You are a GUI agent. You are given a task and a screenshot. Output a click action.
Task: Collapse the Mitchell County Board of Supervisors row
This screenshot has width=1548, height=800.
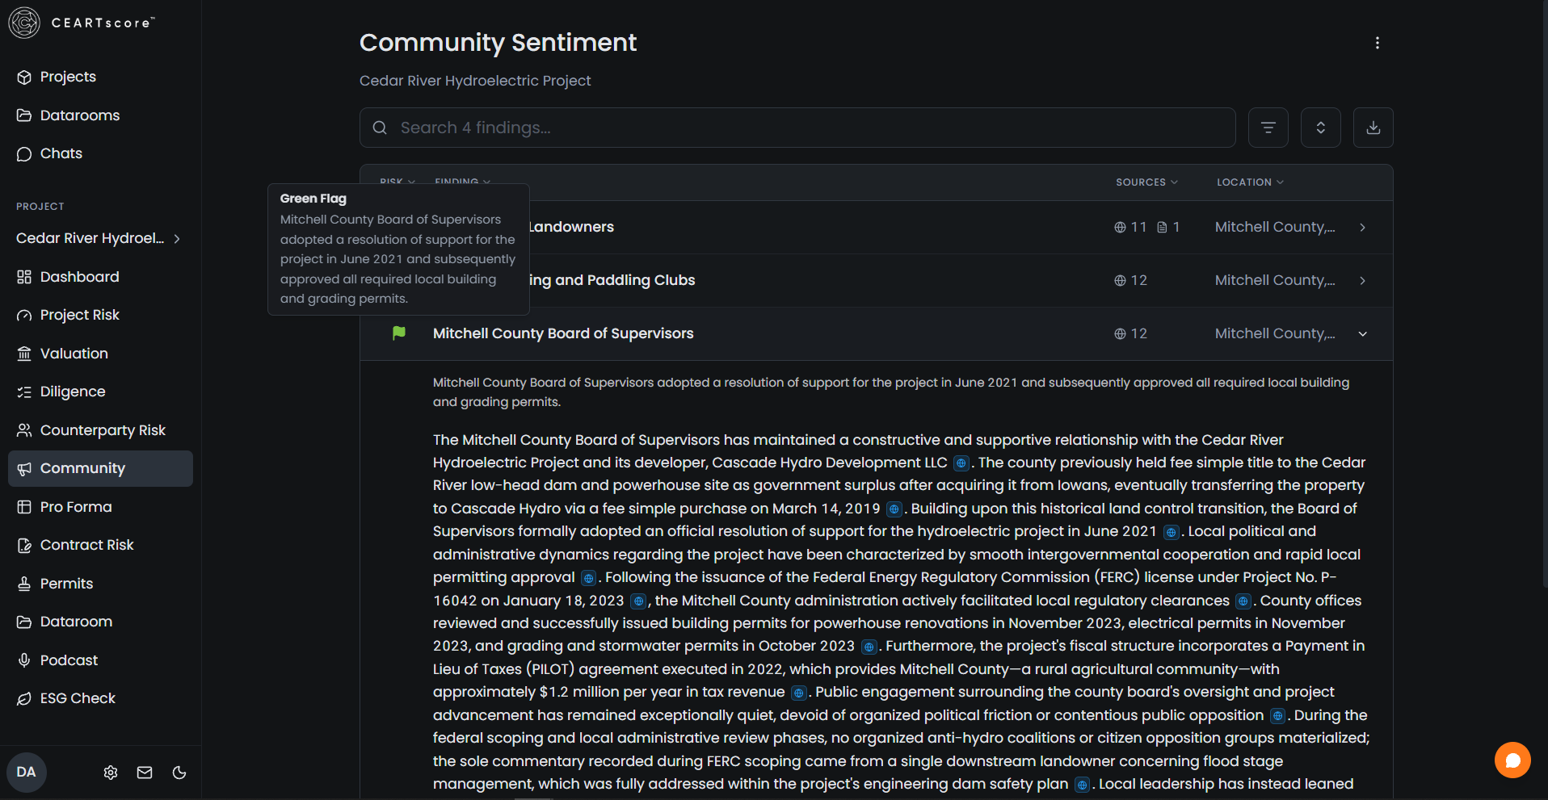1363,334
